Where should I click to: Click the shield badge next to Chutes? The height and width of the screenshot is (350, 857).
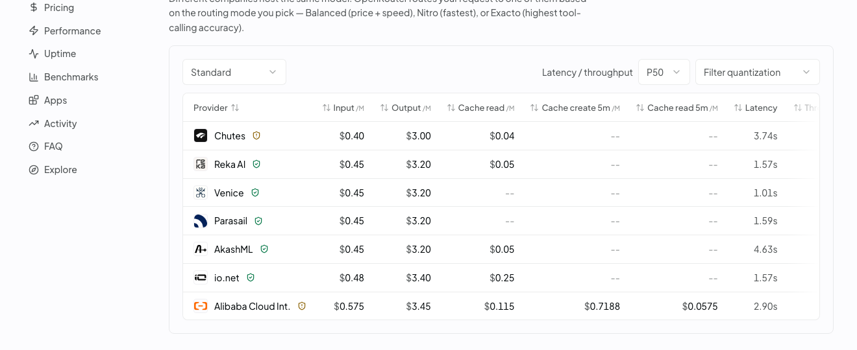[x=256, y=135]
